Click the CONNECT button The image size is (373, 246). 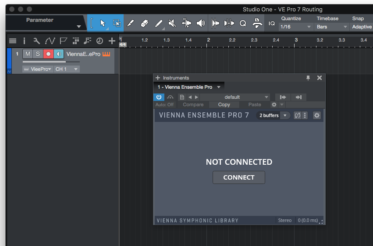pyautogui.click(x=239, y=177)
